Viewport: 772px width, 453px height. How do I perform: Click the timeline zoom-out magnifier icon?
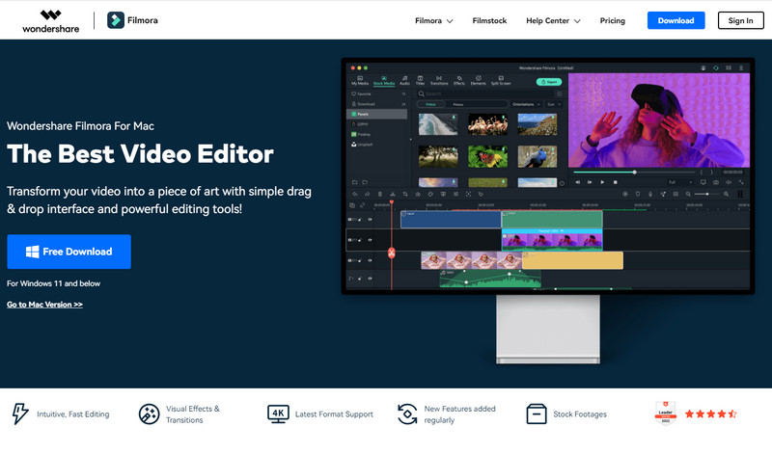click(688, 195)
